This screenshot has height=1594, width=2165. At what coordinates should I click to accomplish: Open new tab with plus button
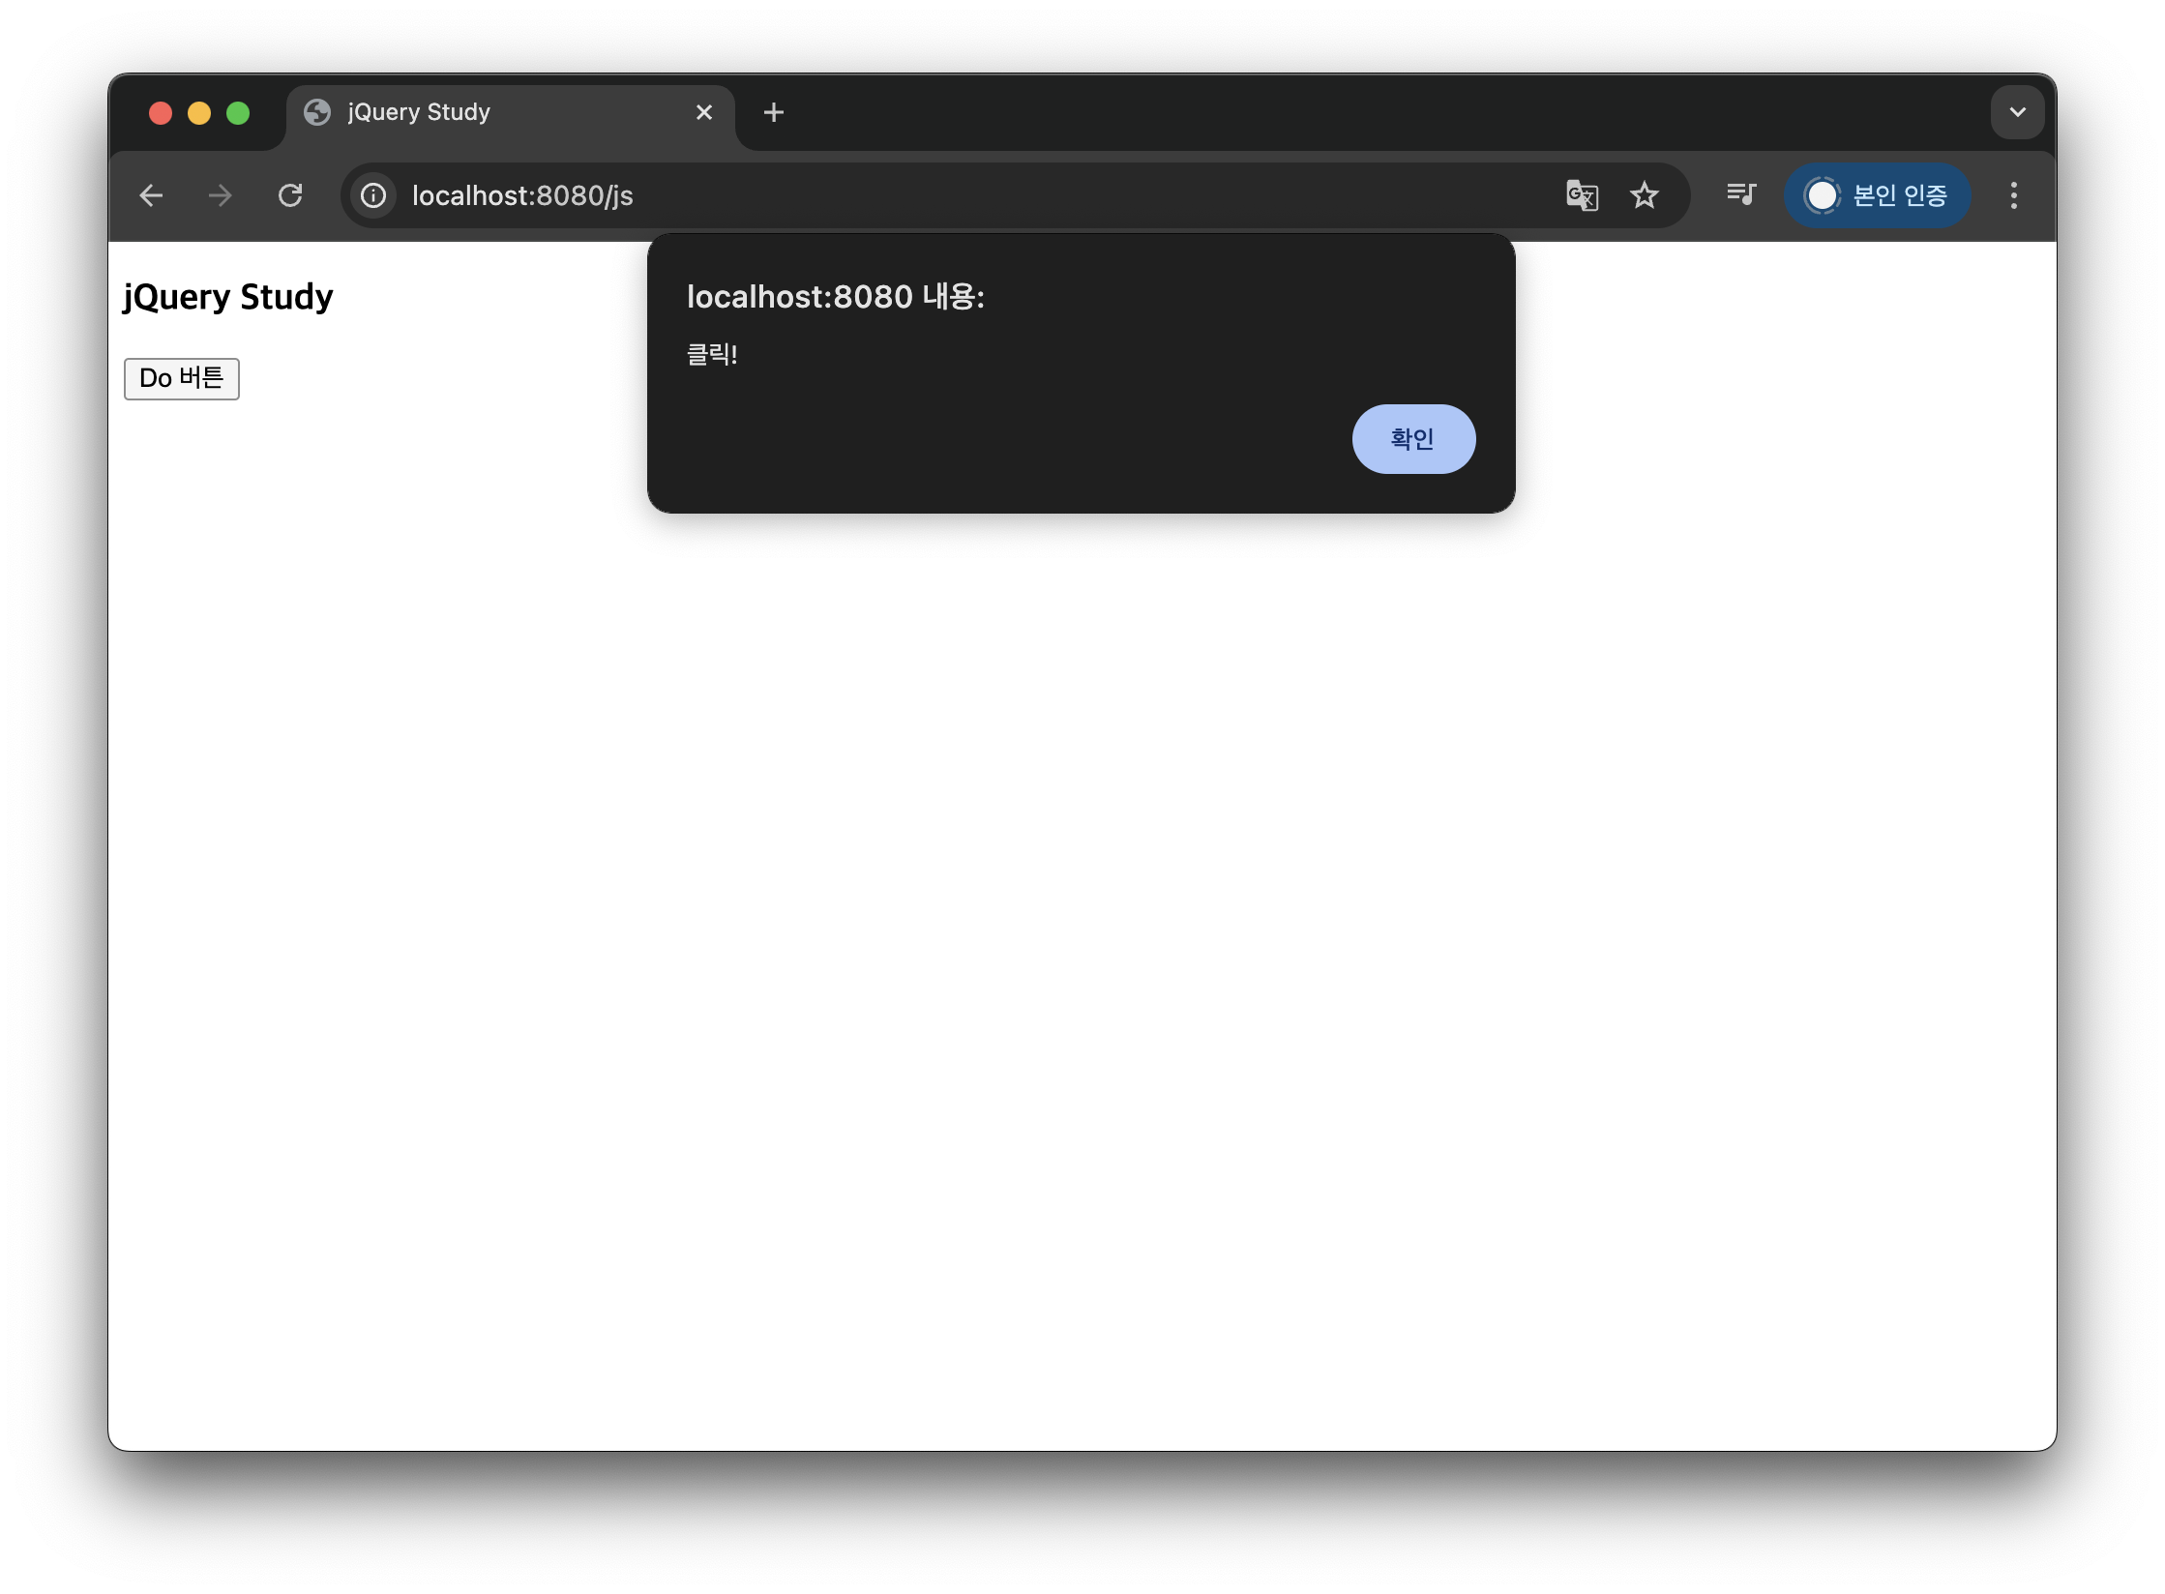tap(774, 113)
